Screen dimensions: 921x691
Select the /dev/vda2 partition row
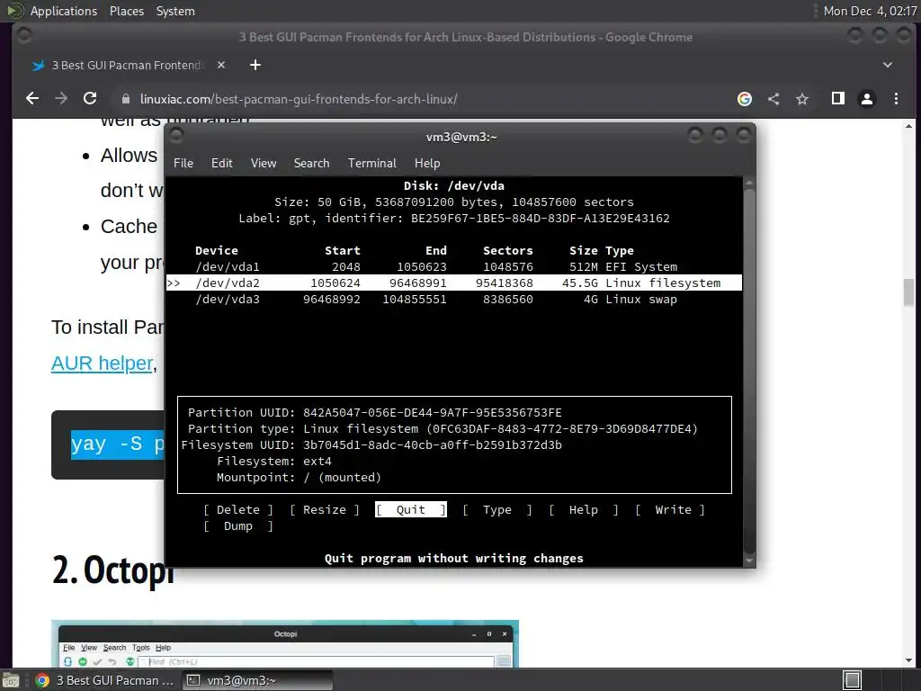pos(454,283)
